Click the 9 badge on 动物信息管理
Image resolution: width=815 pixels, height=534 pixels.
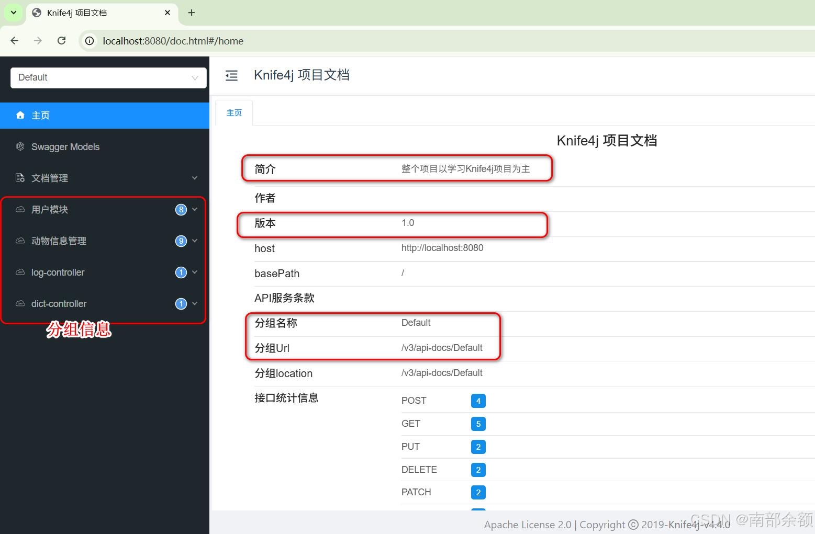(x=181, y=241)
